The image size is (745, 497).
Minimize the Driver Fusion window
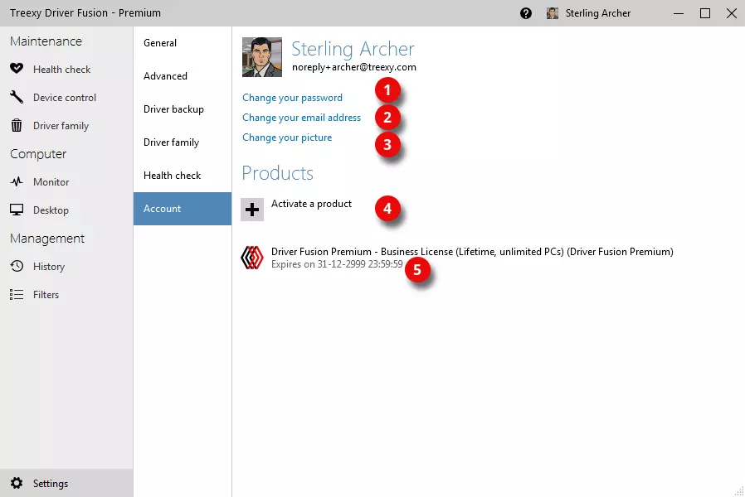click(x=679, y=13)
